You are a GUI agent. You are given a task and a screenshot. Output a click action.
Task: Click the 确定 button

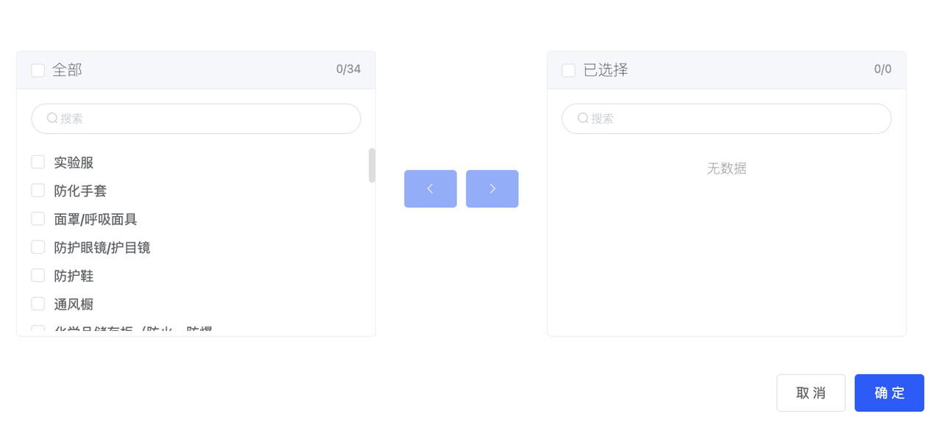point(889,393)
